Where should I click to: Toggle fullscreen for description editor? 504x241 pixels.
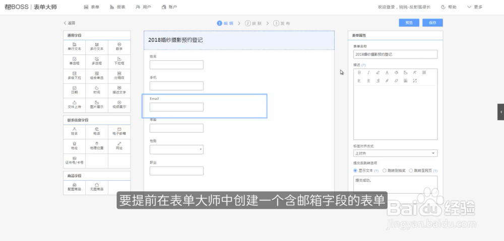point(415,81)
